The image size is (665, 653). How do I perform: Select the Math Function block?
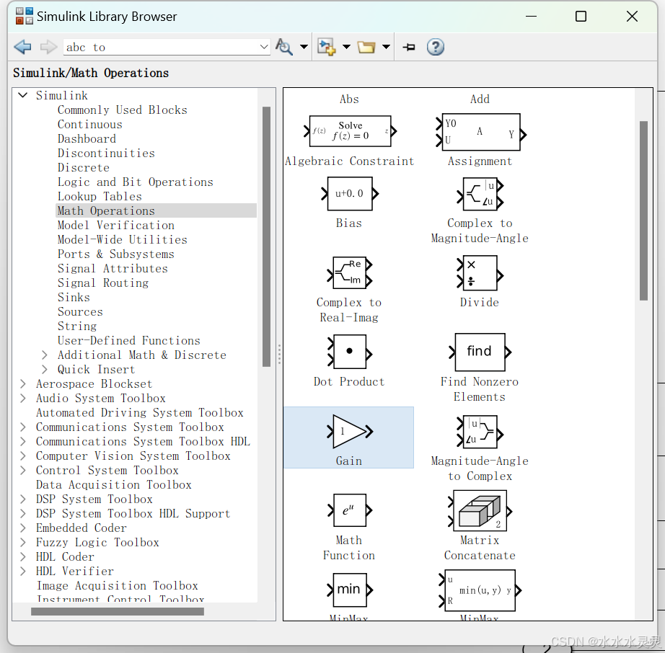click(350, 510)
